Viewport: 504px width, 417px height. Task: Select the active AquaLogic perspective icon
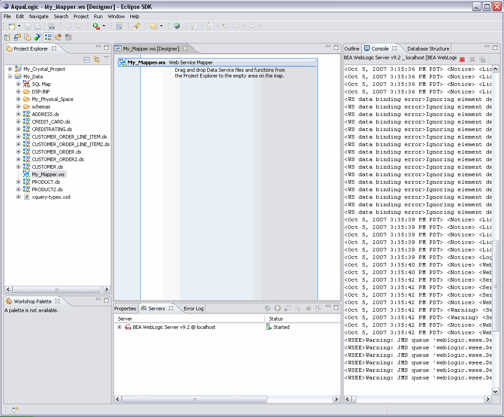pyautogui.click(x=48, y=37)
